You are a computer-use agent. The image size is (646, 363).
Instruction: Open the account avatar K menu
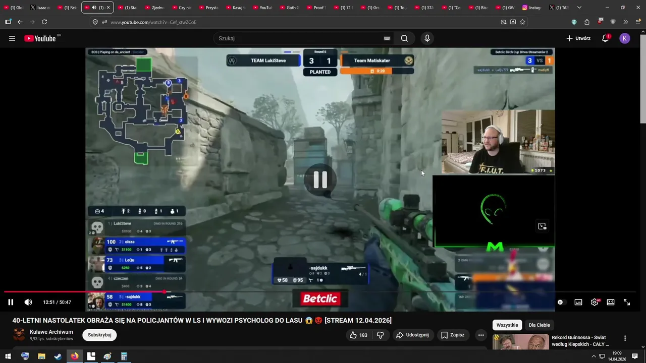(625, 38)
